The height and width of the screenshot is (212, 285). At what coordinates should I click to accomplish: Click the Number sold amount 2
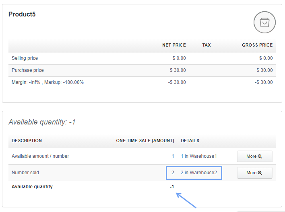coord(173,173)
